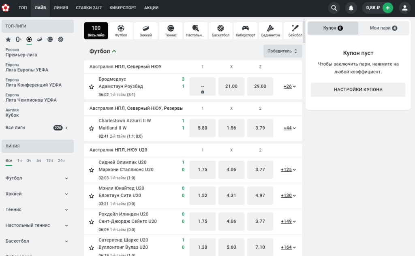This screenshot has width=415, height=256.
Task: Click НАСТРОЙКИ КУПОНА button
Action: (x=358, y=90)
